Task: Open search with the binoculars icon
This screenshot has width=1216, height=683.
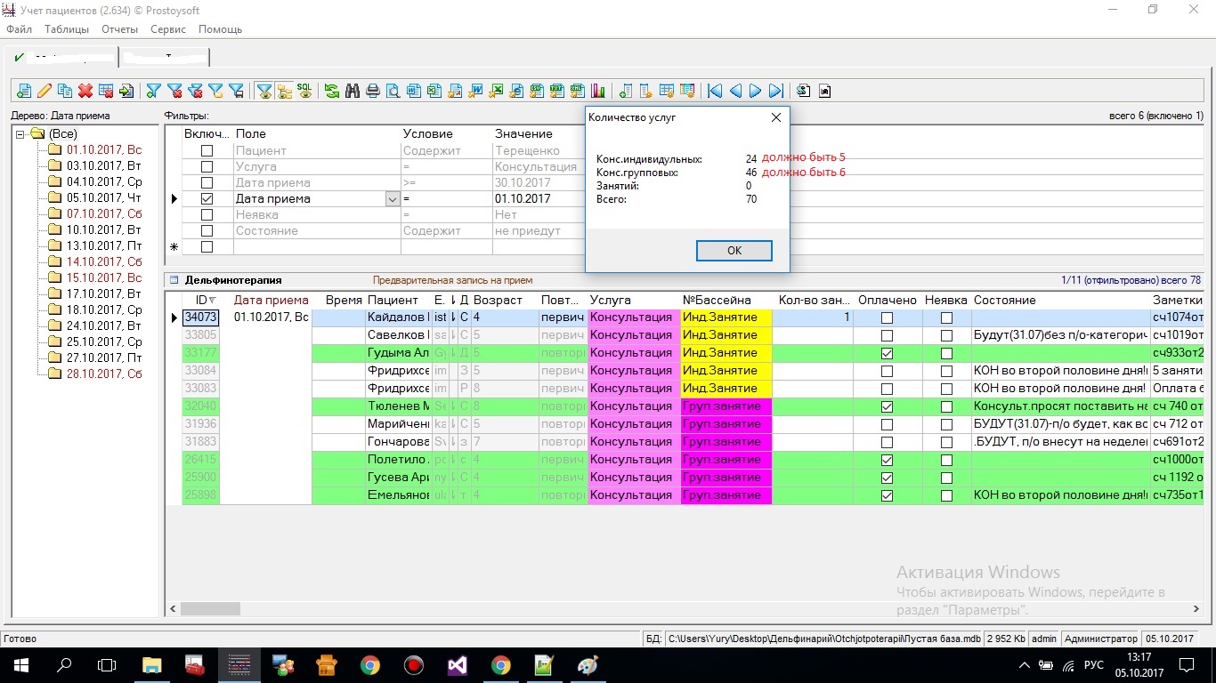Action: pos(352,91)
